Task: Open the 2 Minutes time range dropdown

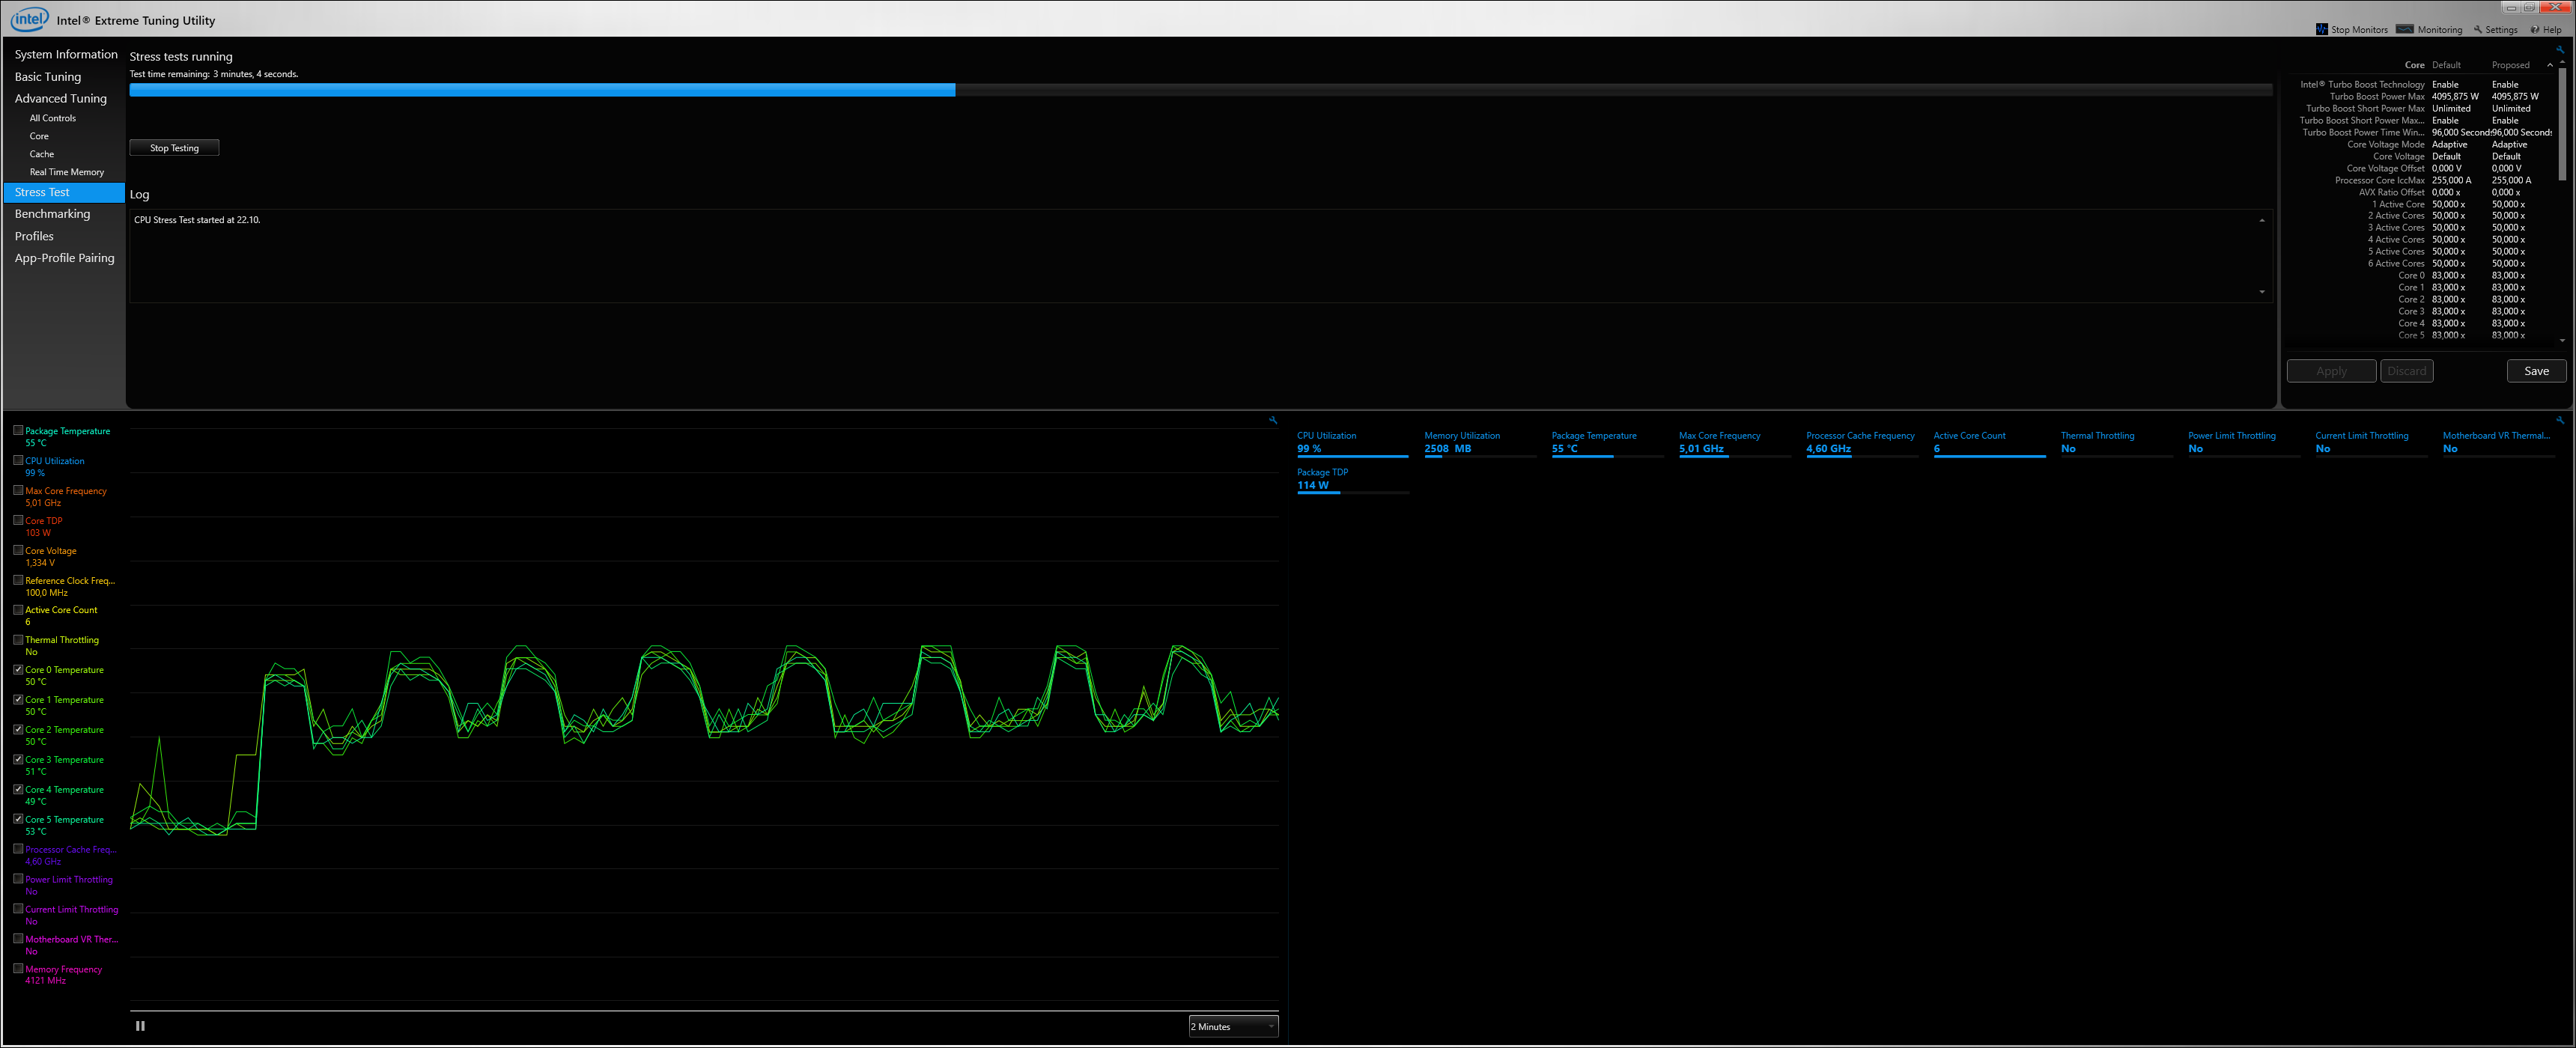Action: click(x=1233, y=1026)
